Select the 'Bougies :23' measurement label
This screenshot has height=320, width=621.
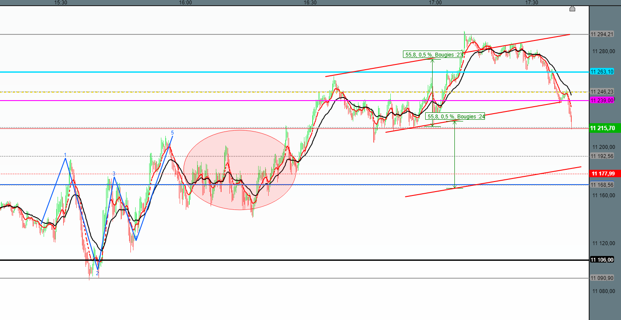click(433, 54)
